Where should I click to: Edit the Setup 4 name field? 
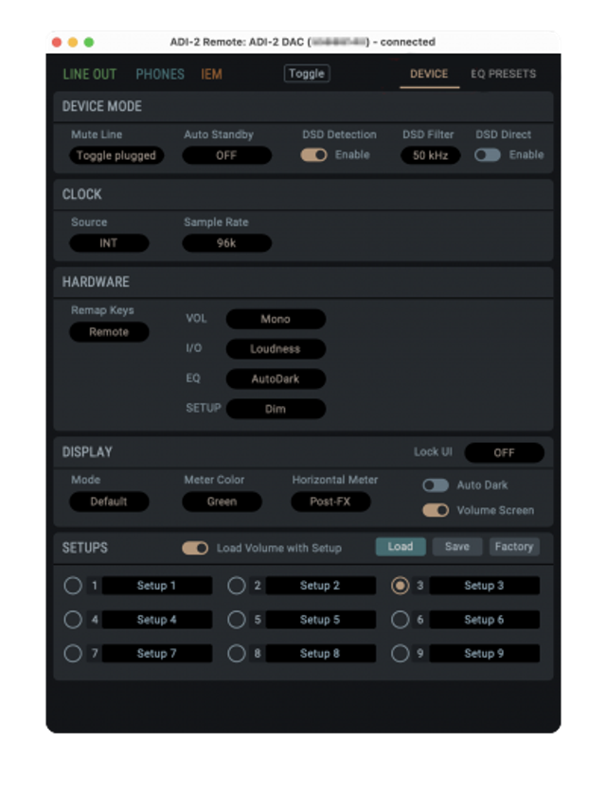pyautogui.click(x=157, y=620)
